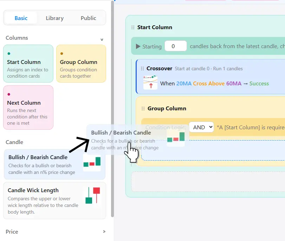Click the orange dot on the Group Column card
This screenshot has height=241, width=285.
click(61, 53)
